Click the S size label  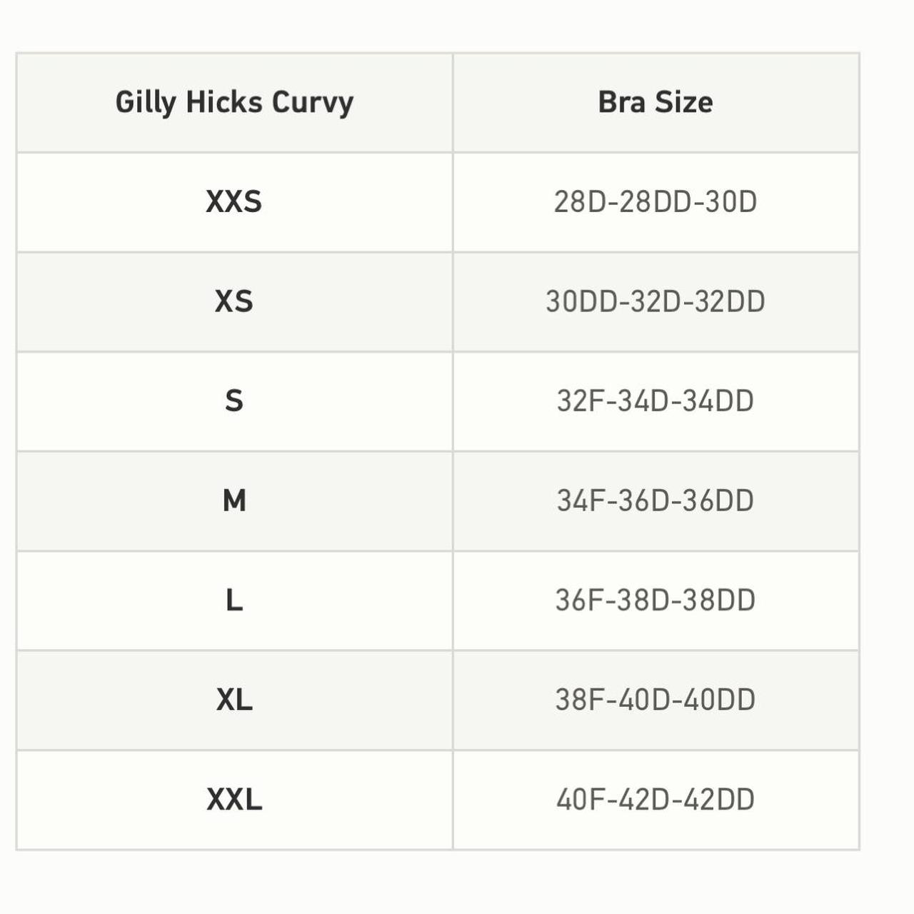pyautogui.click(x=234, y=401)
